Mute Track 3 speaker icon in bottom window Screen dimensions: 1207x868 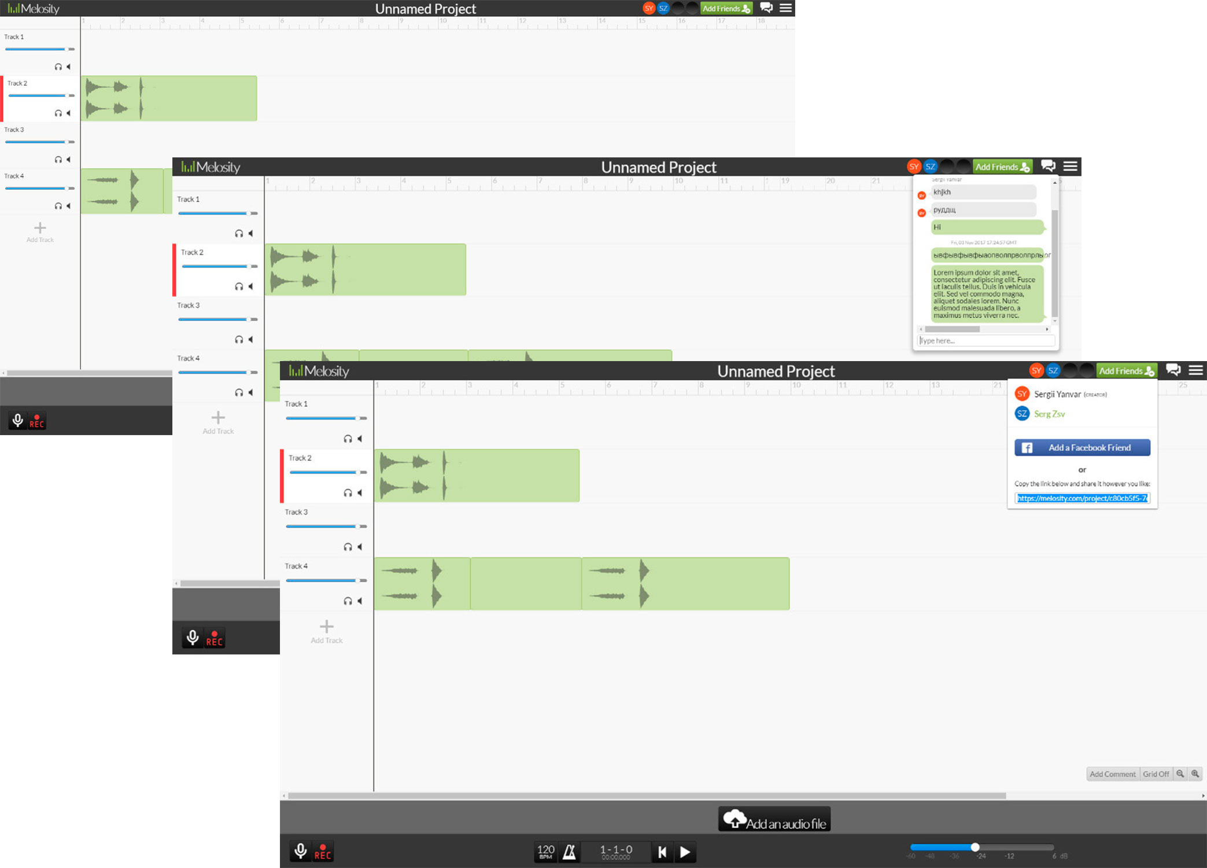(360, 547)
